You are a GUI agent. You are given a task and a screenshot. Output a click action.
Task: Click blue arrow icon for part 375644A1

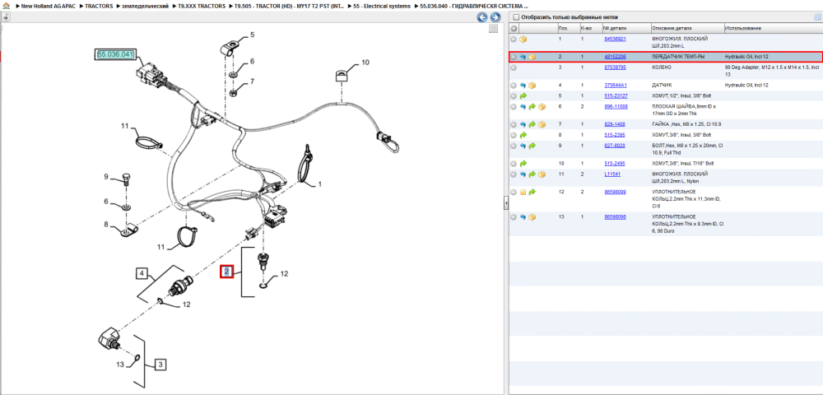[523, 85]
